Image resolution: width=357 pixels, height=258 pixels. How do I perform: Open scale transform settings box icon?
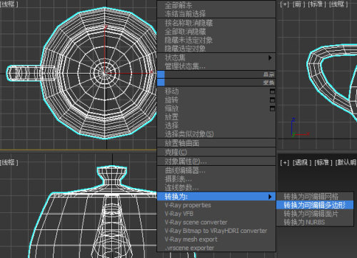tap(272, 109)
